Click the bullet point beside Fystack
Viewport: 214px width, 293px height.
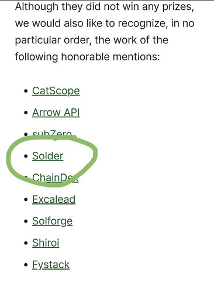(26, 265)
